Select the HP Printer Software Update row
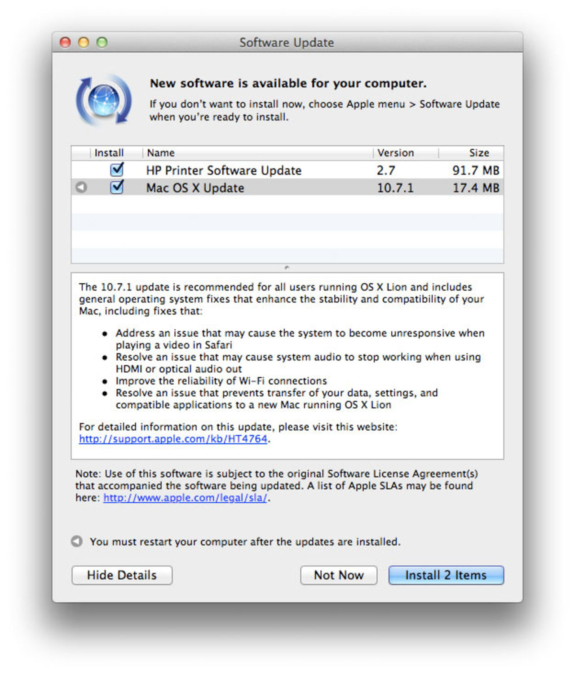 (x=270, y=170)
